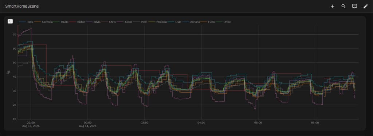The image size is (373, 136).
Task: Click the 10 value on y-axis
Action: coord(15,119)
